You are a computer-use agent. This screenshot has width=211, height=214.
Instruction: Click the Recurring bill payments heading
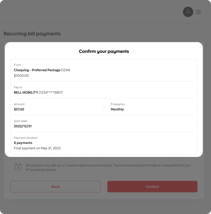(32, 34)
